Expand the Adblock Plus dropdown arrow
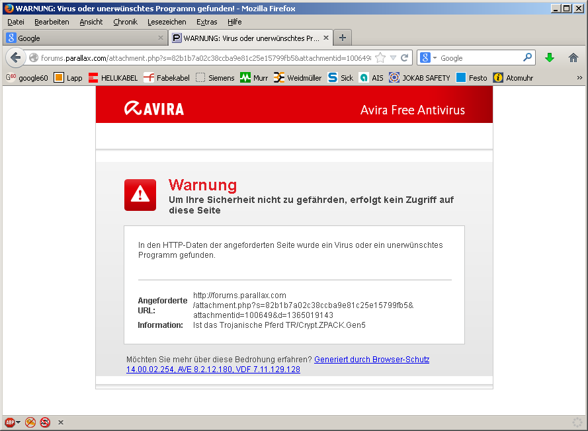 19,422
